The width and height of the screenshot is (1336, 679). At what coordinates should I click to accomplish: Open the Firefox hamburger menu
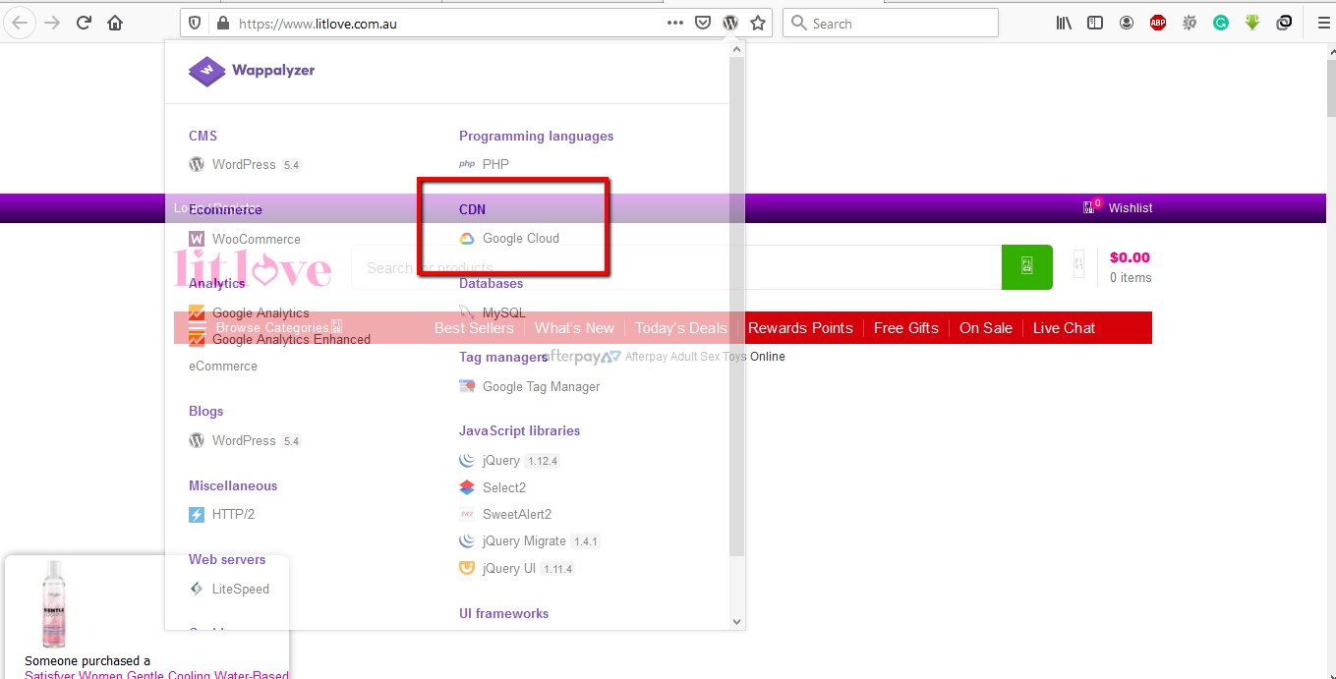1323,23
